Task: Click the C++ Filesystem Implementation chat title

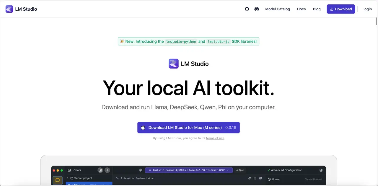Action: [x=135, y=178]
